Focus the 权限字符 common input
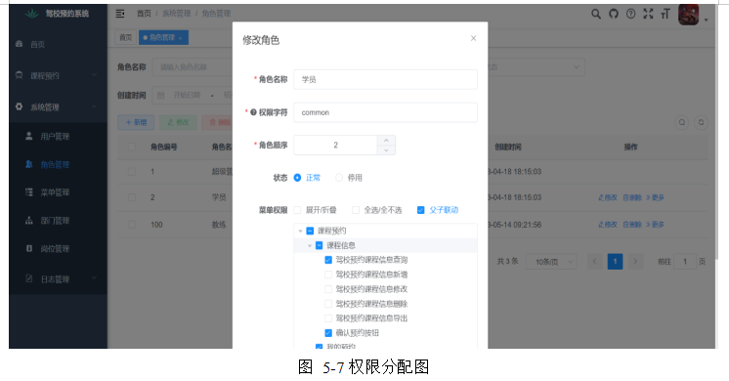 [x=385, y=112]
